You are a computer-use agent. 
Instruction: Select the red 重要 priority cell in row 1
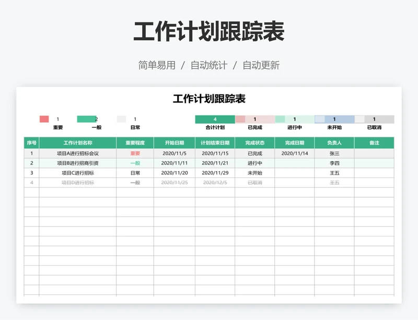(135, 153)
